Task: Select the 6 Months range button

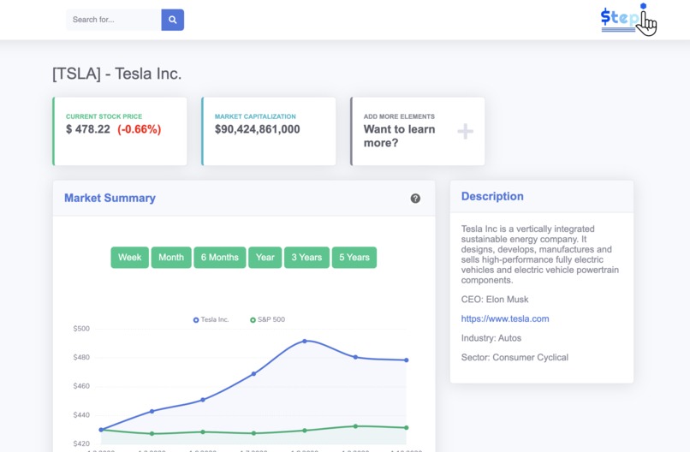Action: (x=220, y=258)
